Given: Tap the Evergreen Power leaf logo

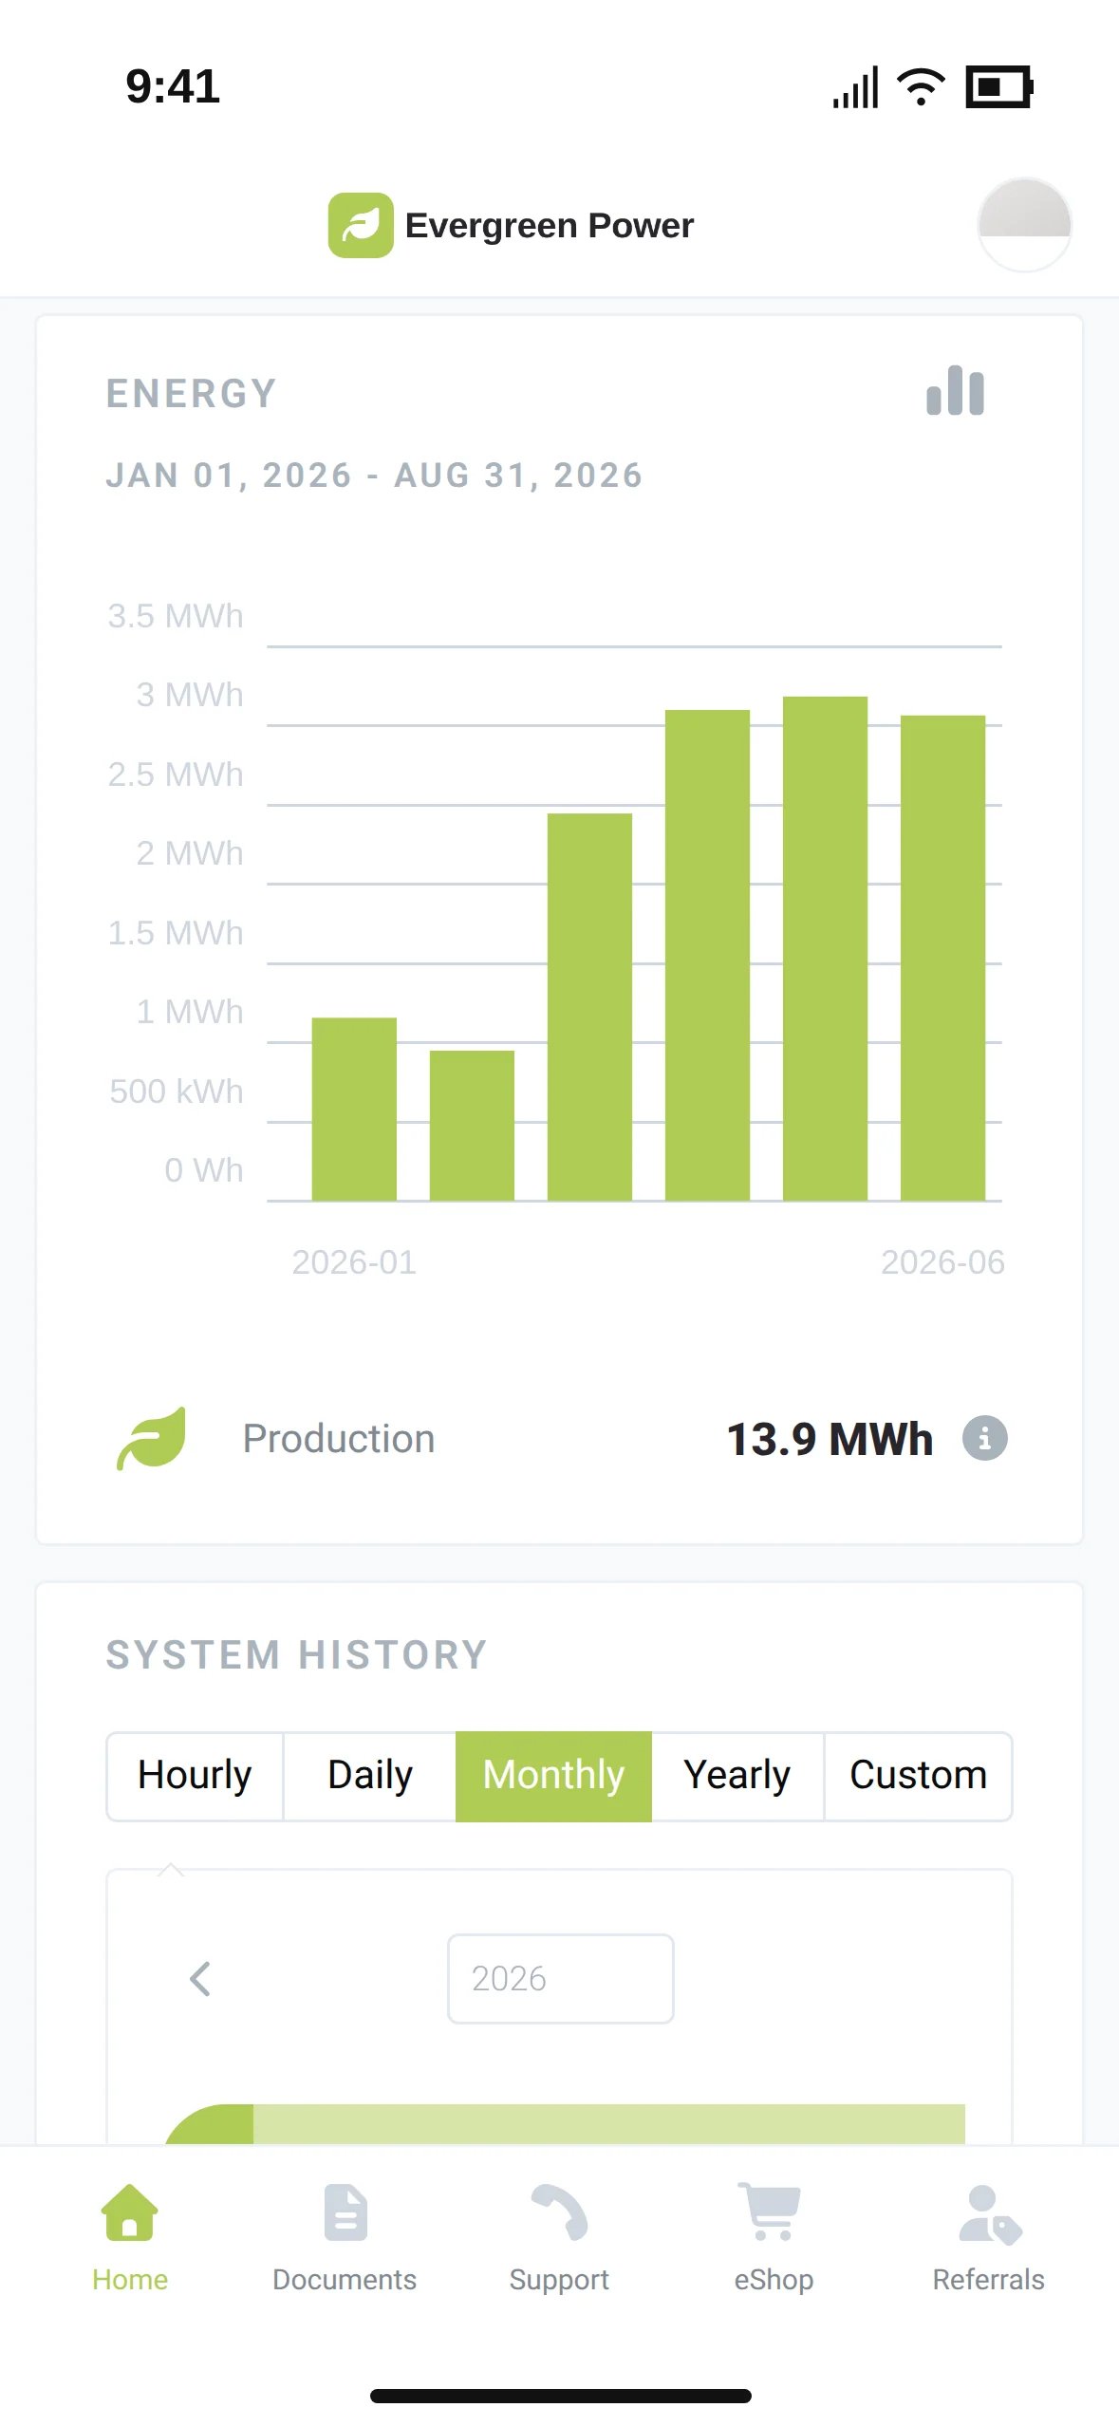Looking at the screenshot, I should click(x=361, y=225).
